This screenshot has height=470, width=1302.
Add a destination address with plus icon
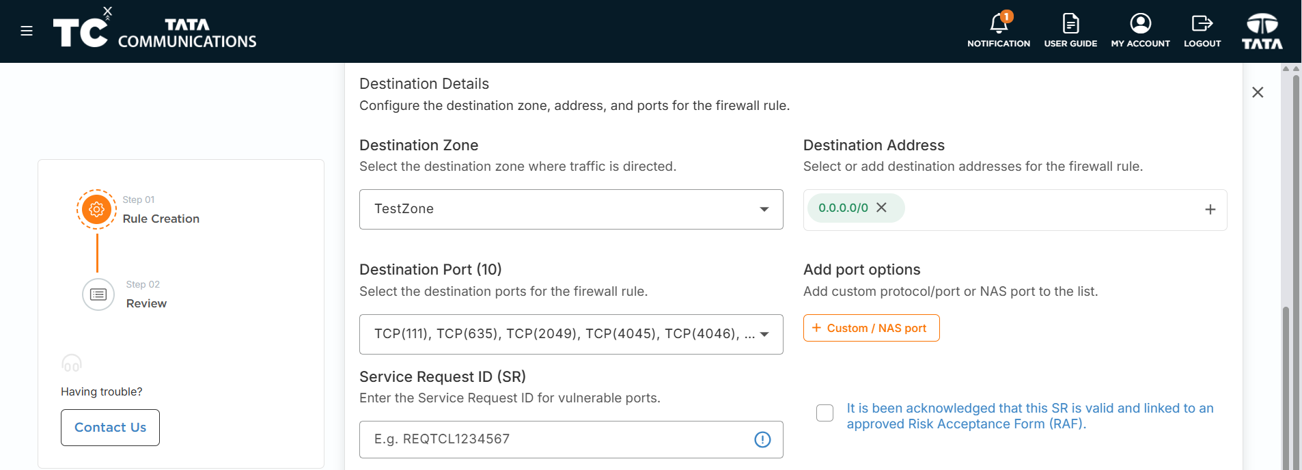[1210, 210]
